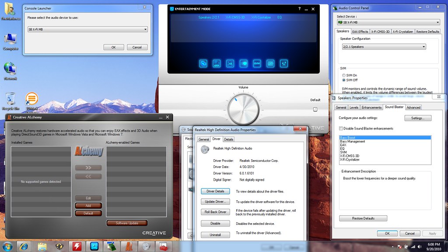
Task: Click the Roll Back Driver button
Action: (215, 212)
